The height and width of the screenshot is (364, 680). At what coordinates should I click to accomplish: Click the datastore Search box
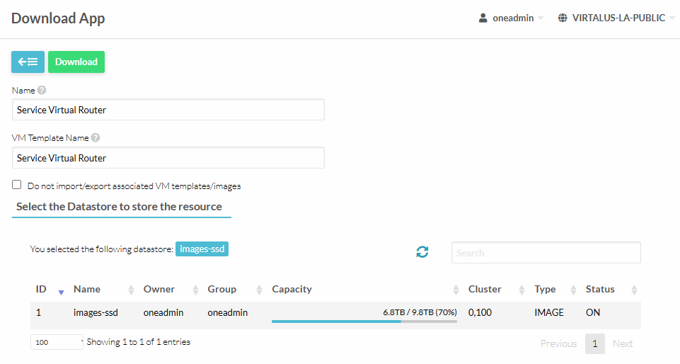coord(546,253)
